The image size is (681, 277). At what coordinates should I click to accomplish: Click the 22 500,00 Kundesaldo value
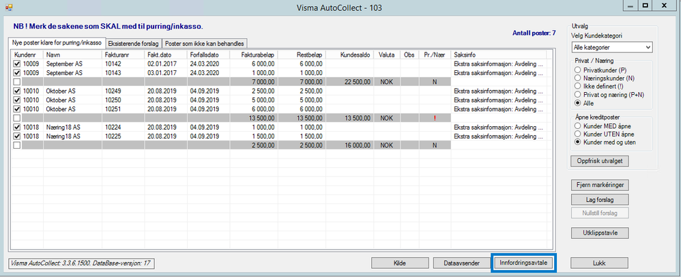[x=358, y=82]
